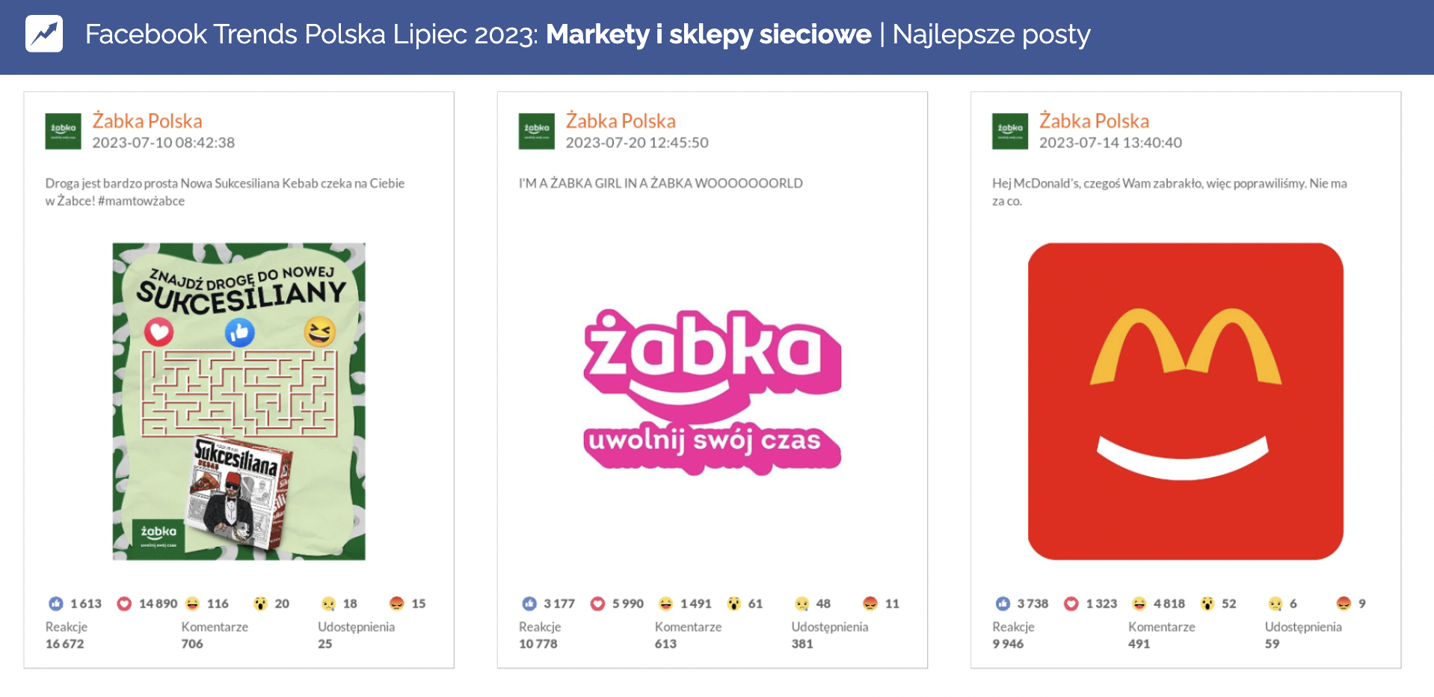Click Żabka logo avatar on middle post

(536, 131)
